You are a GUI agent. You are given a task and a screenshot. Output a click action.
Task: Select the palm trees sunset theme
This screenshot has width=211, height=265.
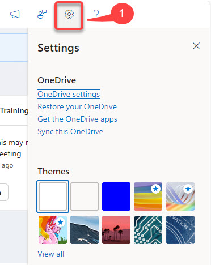pos(116,230)
